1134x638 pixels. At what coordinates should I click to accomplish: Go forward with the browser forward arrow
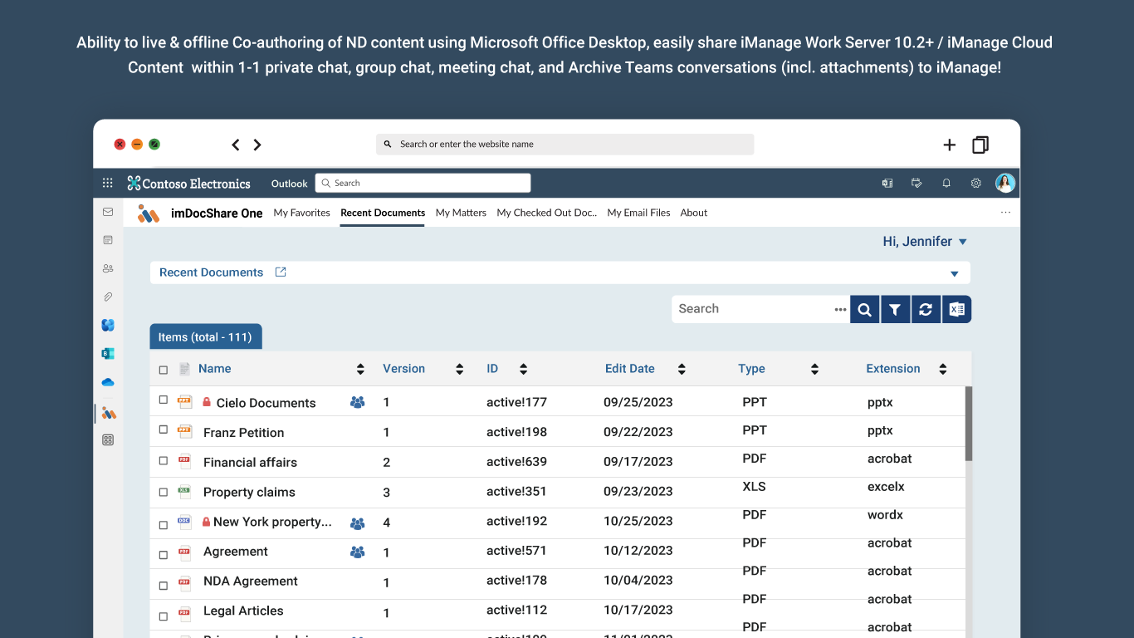[x=257, y=145]
